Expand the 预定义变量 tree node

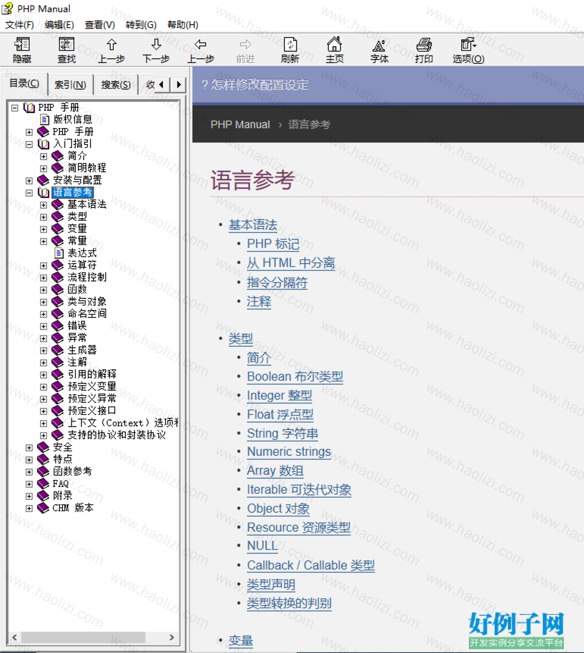coord(44,387)
